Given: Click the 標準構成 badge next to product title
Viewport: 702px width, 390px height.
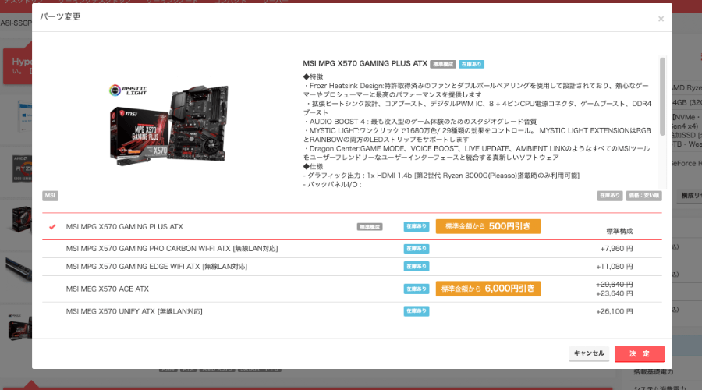Looking at the screenshot, I should click(x=443, y=65).
